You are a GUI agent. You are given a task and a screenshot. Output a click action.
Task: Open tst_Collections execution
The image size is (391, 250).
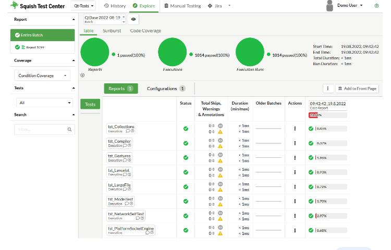[x=121, y=129]
